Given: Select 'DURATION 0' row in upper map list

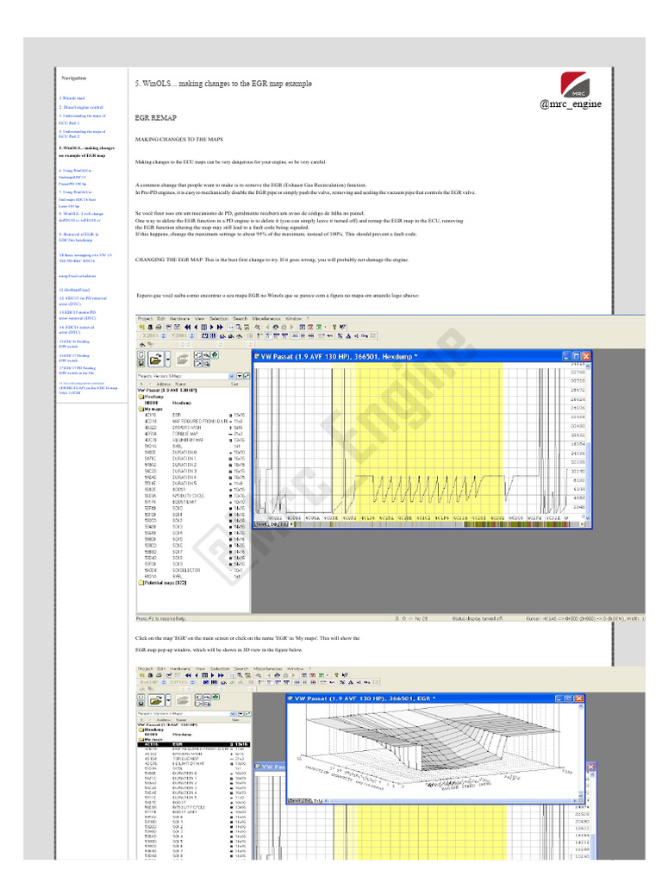Looking at the screenshot, I should tap(194, 452).
